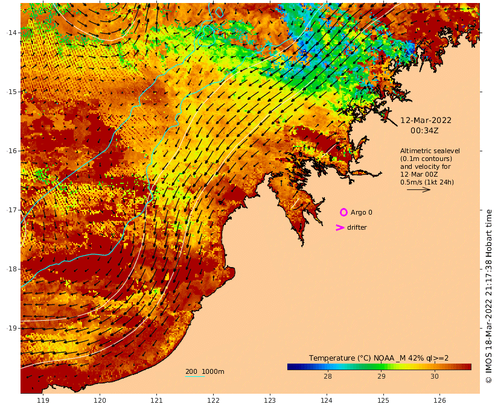Click the '126' longitude axis label
The width and height of the screenshot is (495, 410).
click(439, 400)
